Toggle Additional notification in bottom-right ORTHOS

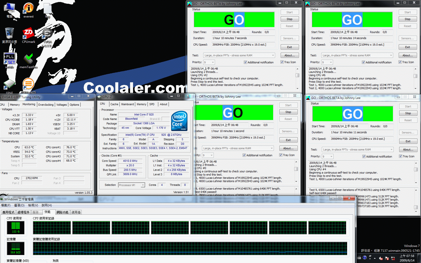click(x=364, y=157)
